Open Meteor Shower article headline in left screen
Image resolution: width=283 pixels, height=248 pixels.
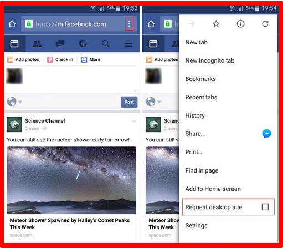click(x=70, y=224)
